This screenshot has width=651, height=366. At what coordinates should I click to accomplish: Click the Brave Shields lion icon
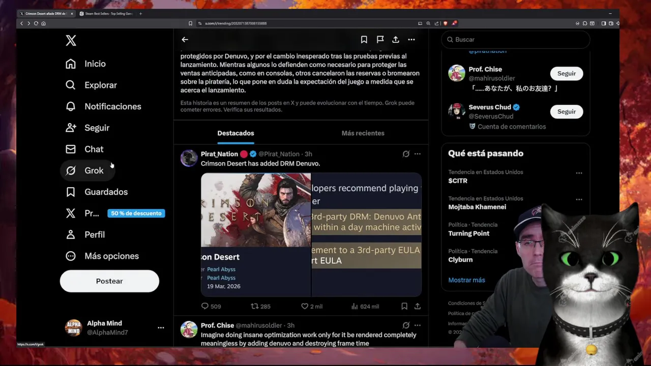(445, 23)
